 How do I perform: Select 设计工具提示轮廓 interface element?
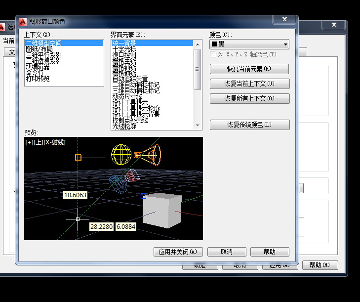click(x=153, y=108)
